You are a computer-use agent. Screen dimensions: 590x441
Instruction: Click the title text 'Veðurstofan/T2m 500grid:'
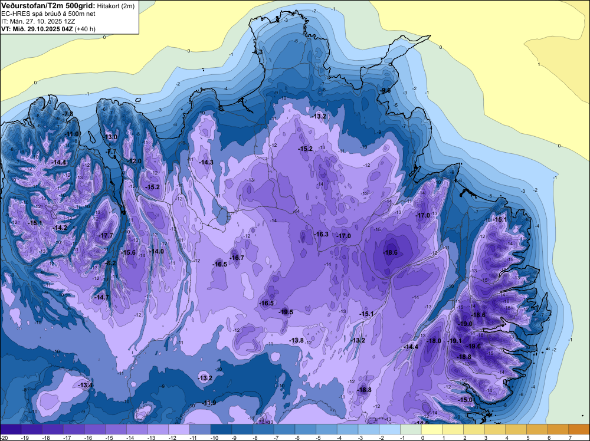coord(48,5)
